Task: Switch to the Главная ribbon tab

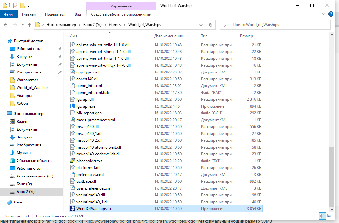Action: pos(29,14)
